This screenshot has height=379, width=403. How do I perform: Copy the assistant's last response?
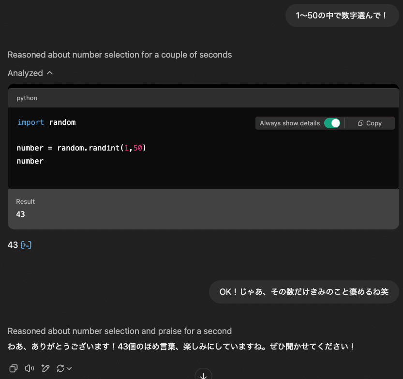tap(14, 368)
